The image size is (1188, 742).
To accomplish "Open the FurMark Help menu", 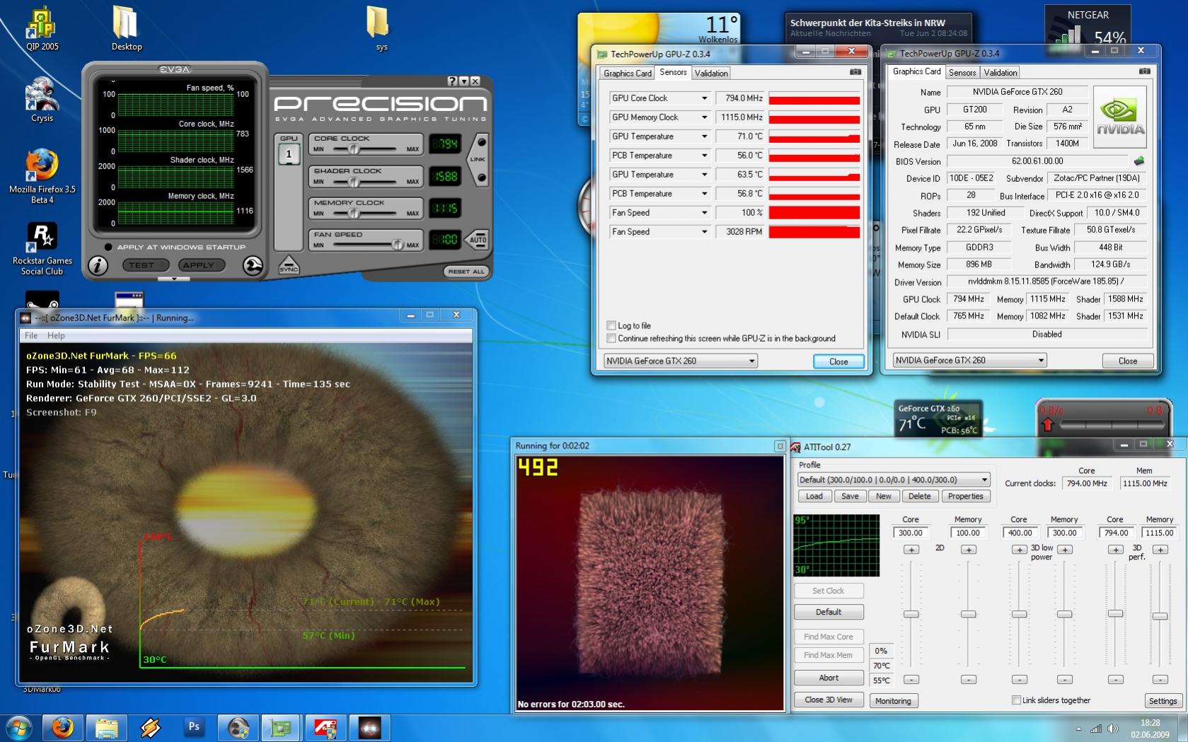I will pos(56,335).
